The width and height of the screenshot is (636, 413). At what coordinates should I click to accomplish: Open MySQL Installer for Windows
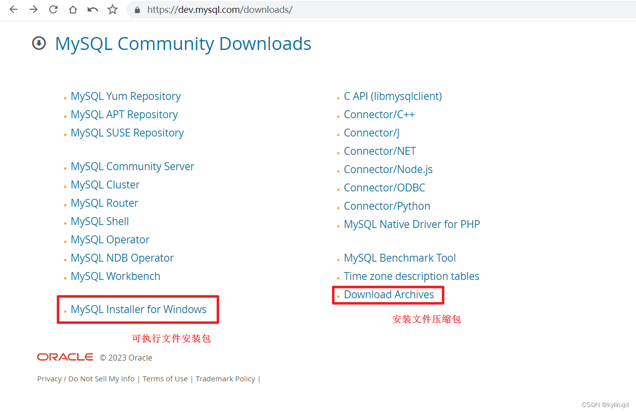tap(139, 309)
